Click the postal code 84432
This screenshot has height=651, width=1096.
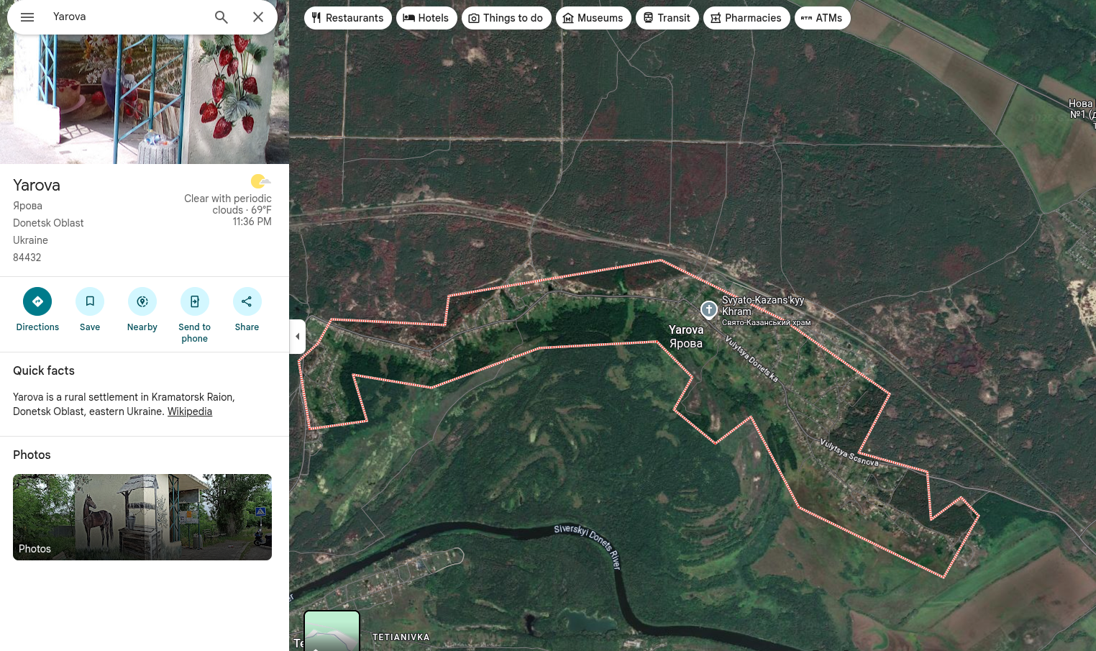click(27, 258)
